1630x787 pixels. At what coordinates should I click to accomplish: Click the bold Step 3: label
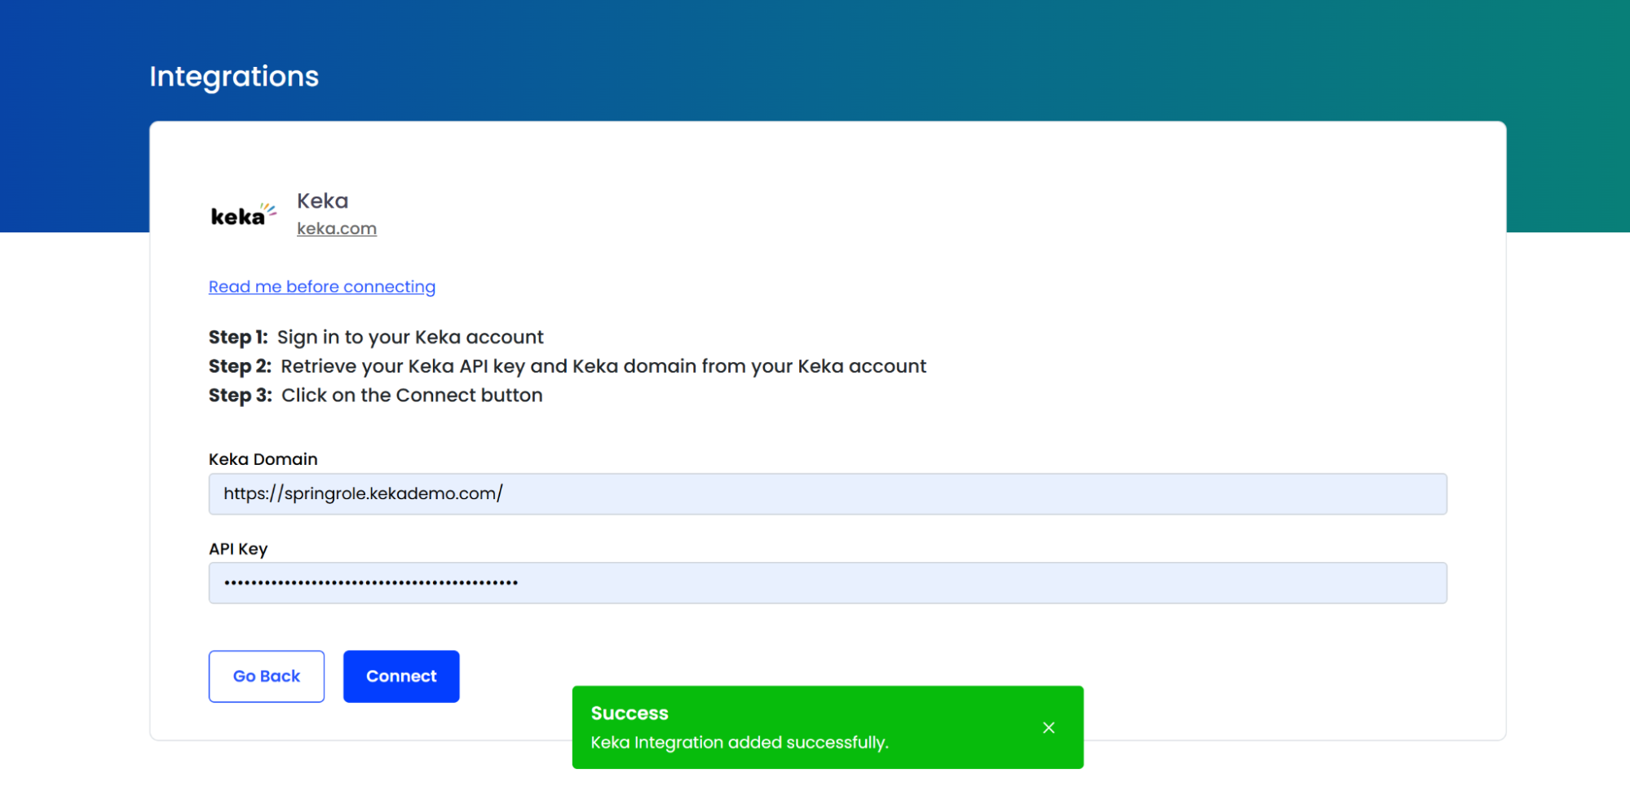click(240, 396)
